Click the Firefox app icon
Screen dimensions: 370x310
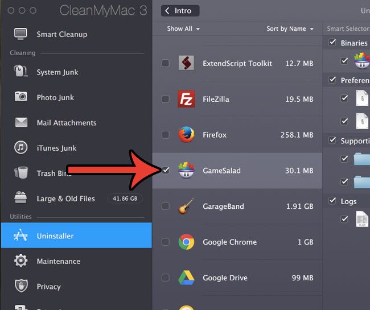[x=186, y=135]
